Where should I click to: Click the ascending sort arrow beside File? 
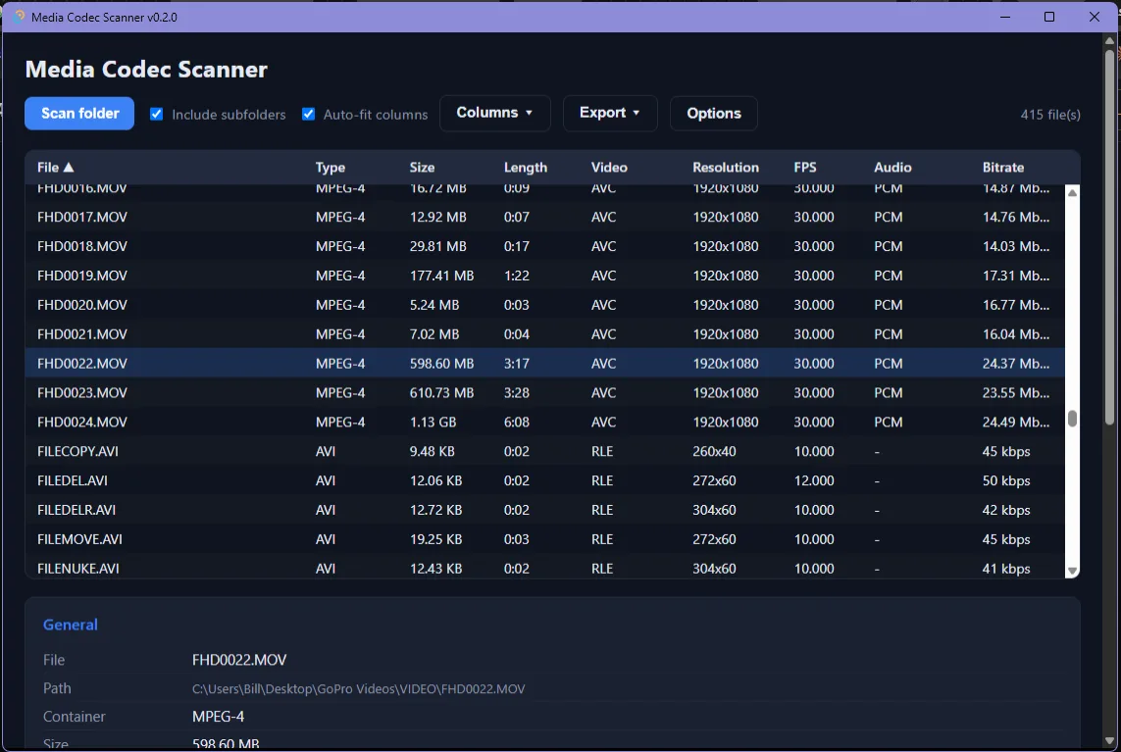click(x=69, y=168)
